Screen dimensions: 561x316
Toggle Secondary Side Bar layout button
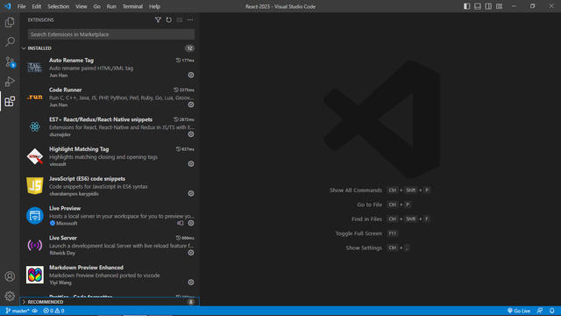(x=488, y=6)
